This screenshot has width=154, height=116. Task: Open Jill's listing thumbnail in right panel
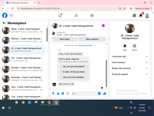(x=130, y=28)
